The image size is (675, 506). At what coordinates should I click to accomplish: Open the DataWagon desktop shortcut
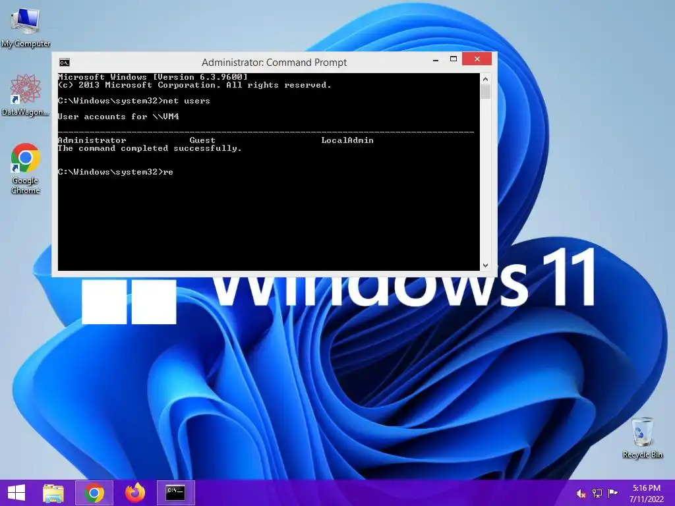pos(26,95)
